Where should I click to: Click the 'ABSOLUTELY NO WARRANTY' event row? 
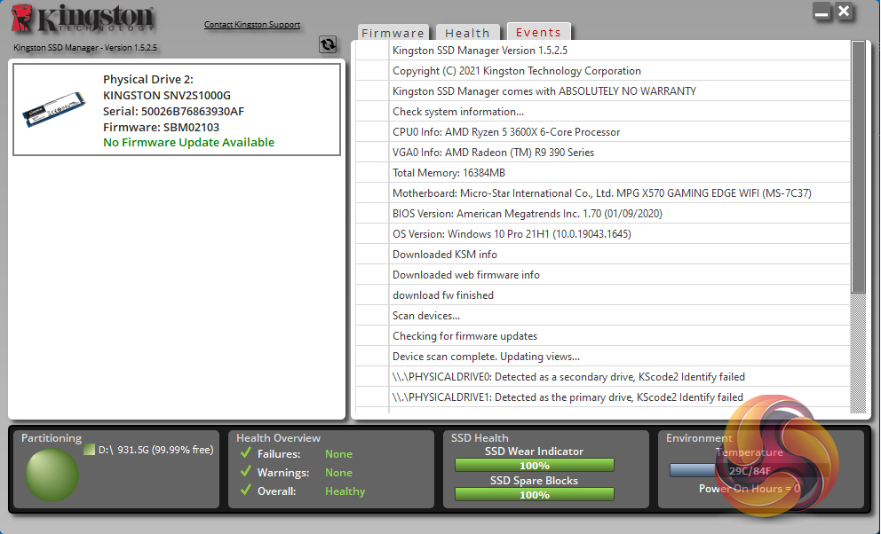(603, 90)
